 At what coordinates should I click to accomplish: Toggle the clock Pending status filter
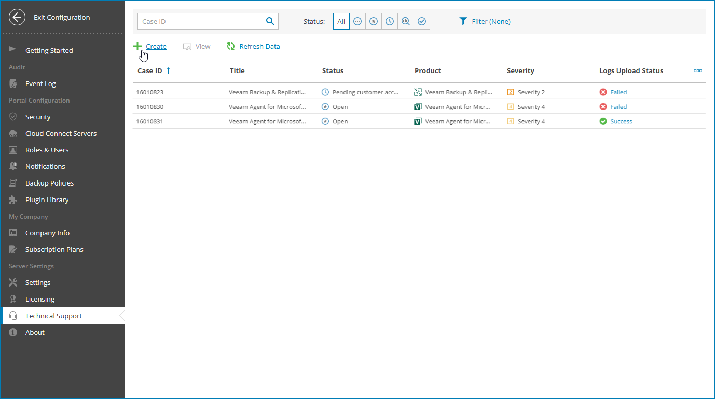390,21
